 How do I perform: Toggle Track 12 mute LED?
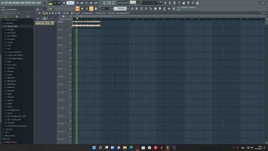coord(71,113)
